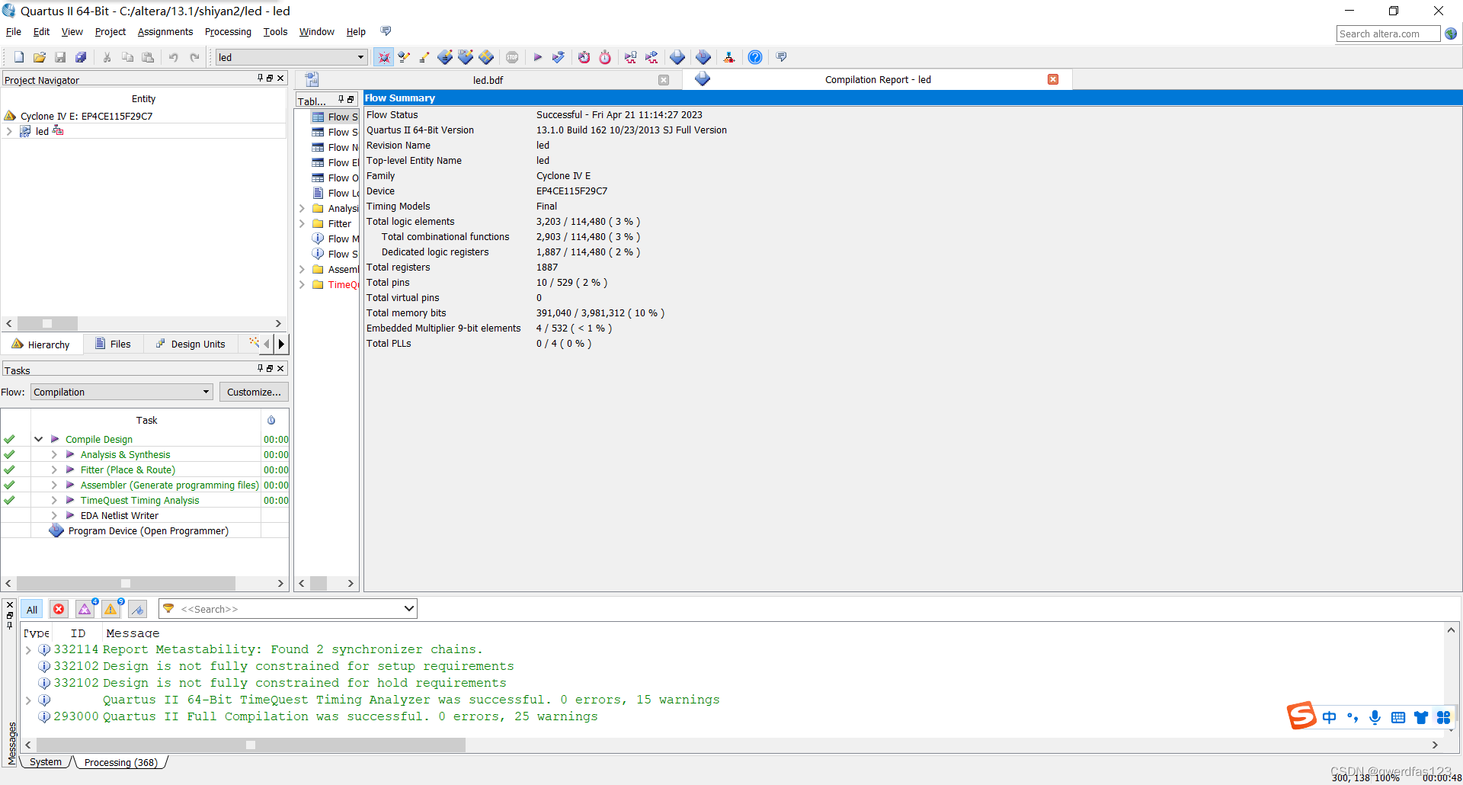Open the Tools menu
This screenshot has height=785, width=1463.
[275, 31]
